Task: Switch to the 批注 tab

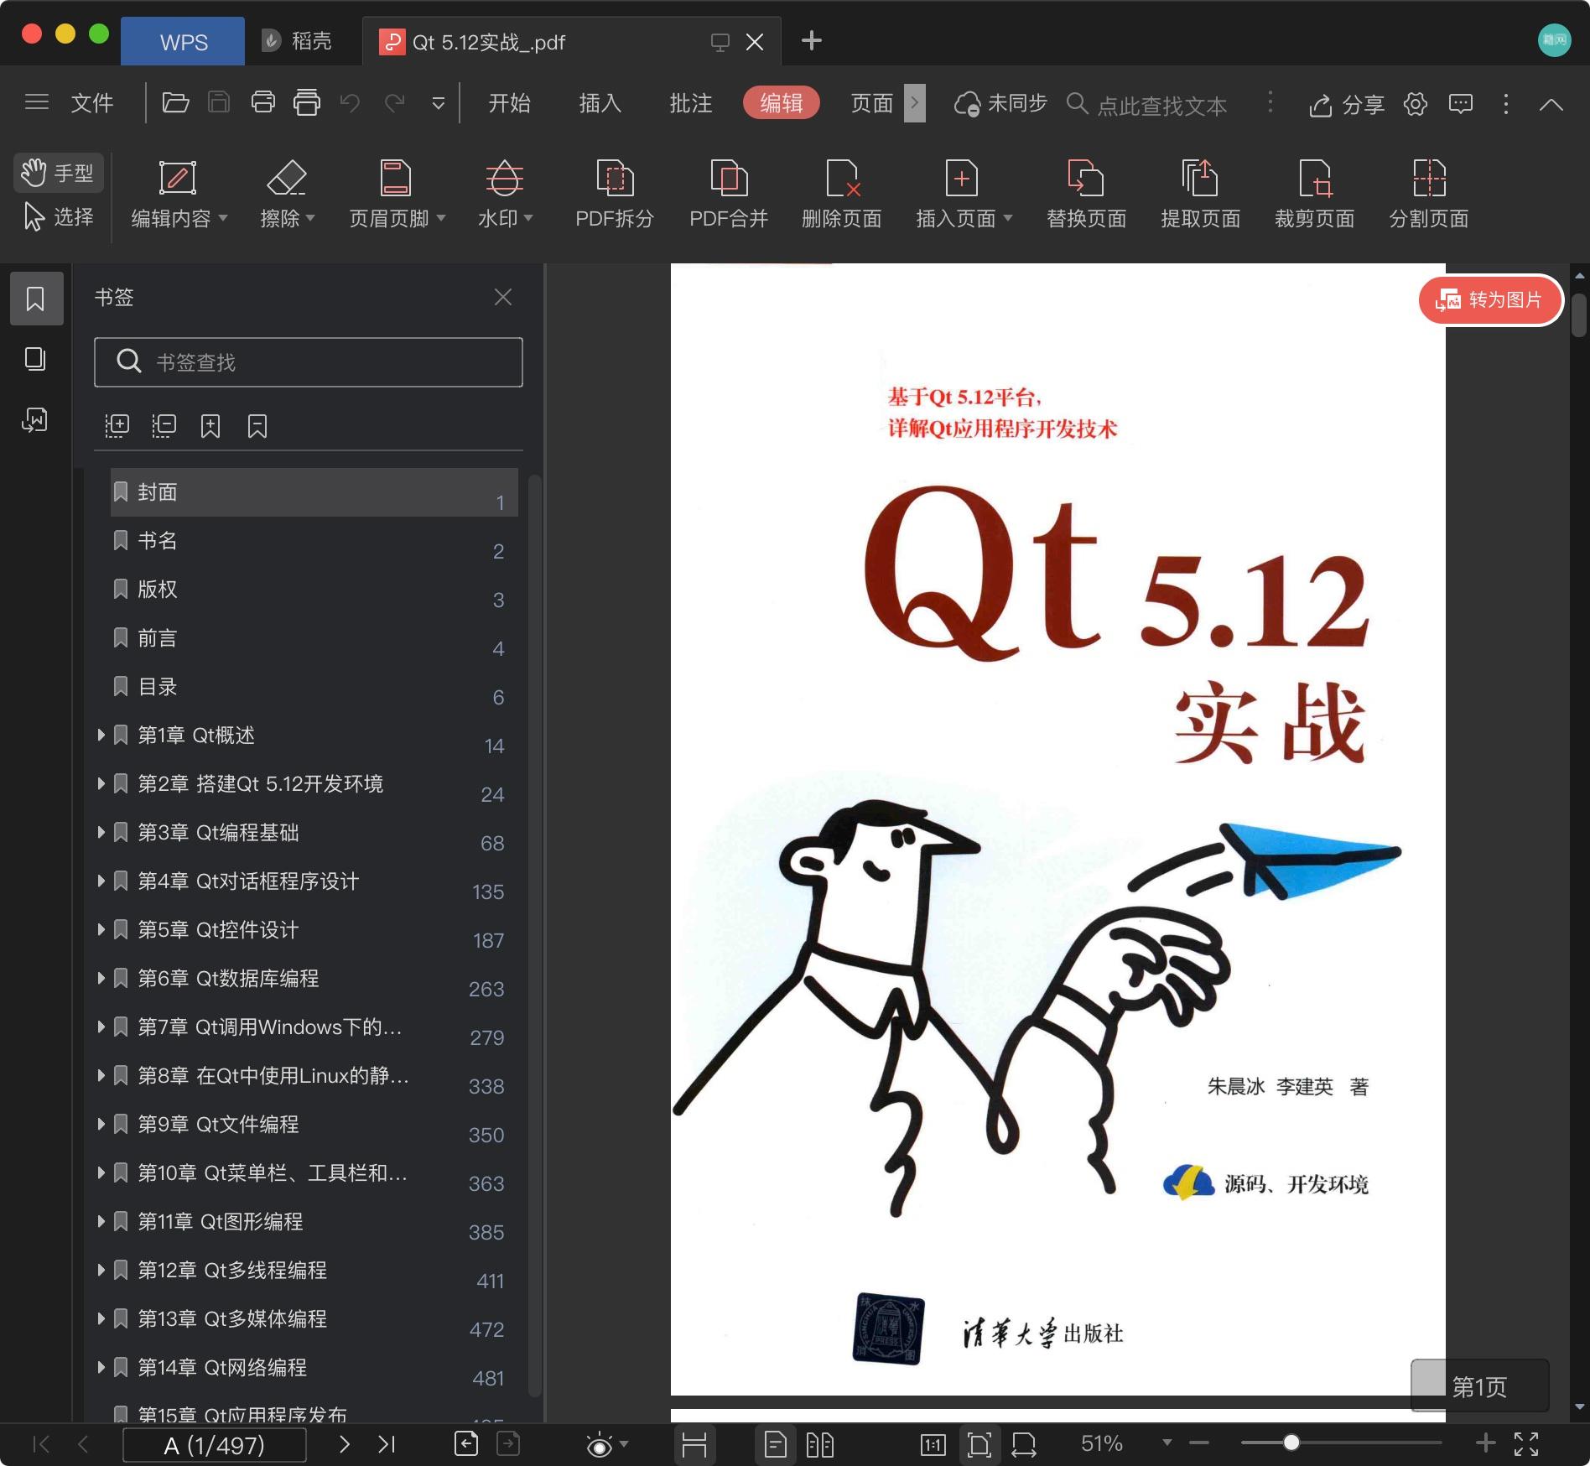Action: pyautogui.click(x=691, y=103)
